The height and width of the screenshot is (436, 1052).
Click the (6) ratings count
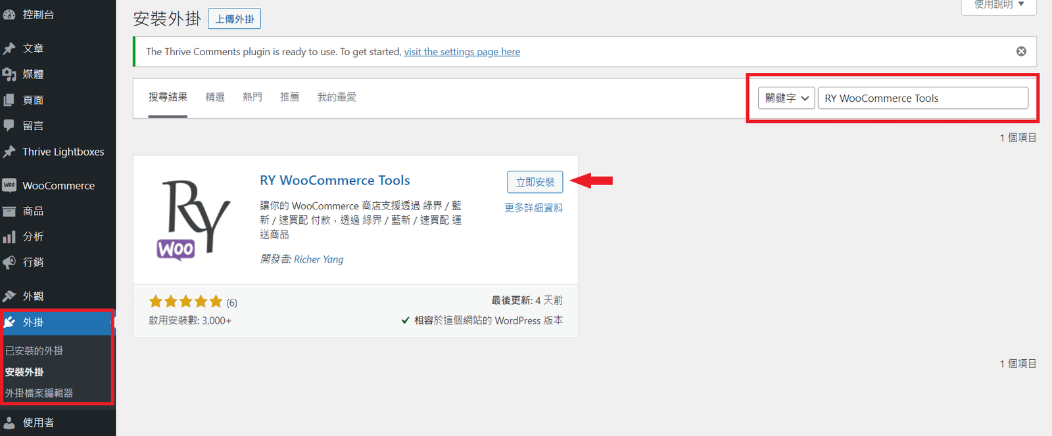click(232, 303)
